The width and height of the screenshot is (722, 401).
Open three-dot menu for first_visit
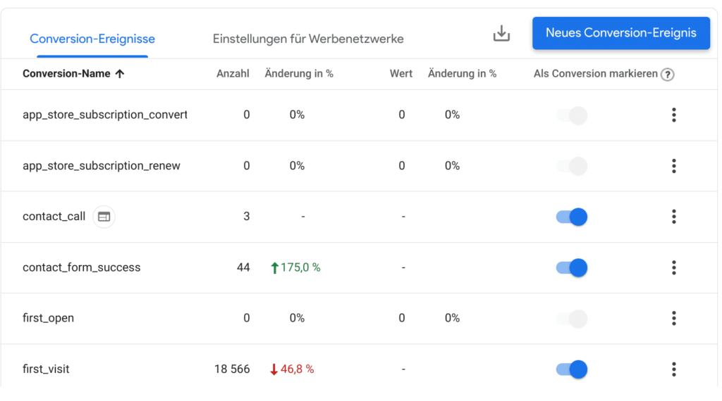[673, 369]
